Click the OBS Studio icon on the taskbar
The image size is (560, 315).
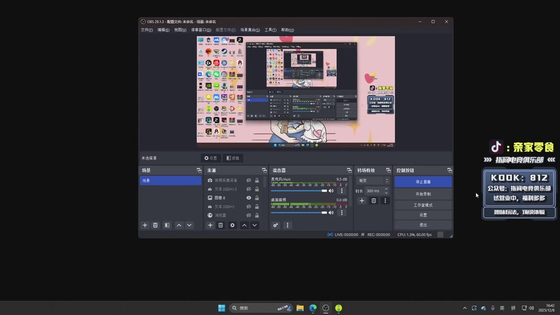pyautogui.click(x=325, y=308)
